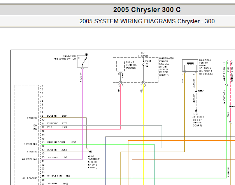Image resolution: width=235 pixels, height=185 pixels.
Task: Click the 'VIO/GRY' label at pin 20
Action: point(53,157)
